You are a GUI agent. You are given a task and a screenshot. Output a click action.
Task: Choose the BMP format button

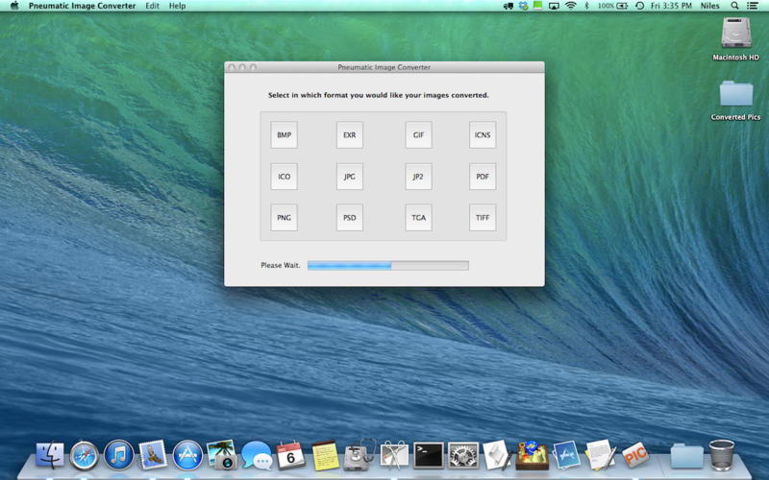pyautogui.click(x=284, y=135)
